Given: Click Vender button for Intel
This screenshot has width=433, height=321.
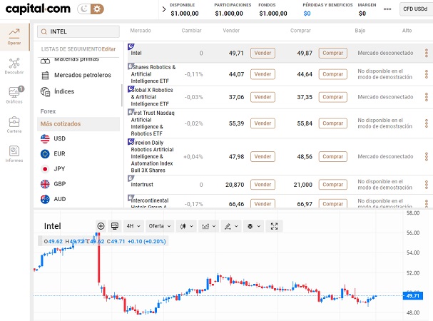Looking at the screenshot, I should point(263,53).
